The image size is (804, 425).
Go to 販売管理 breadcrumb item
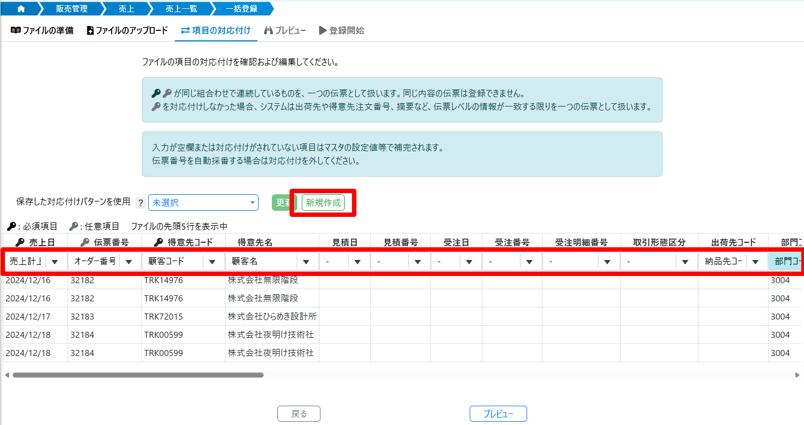pyautogui.click(x=72, y=9)
